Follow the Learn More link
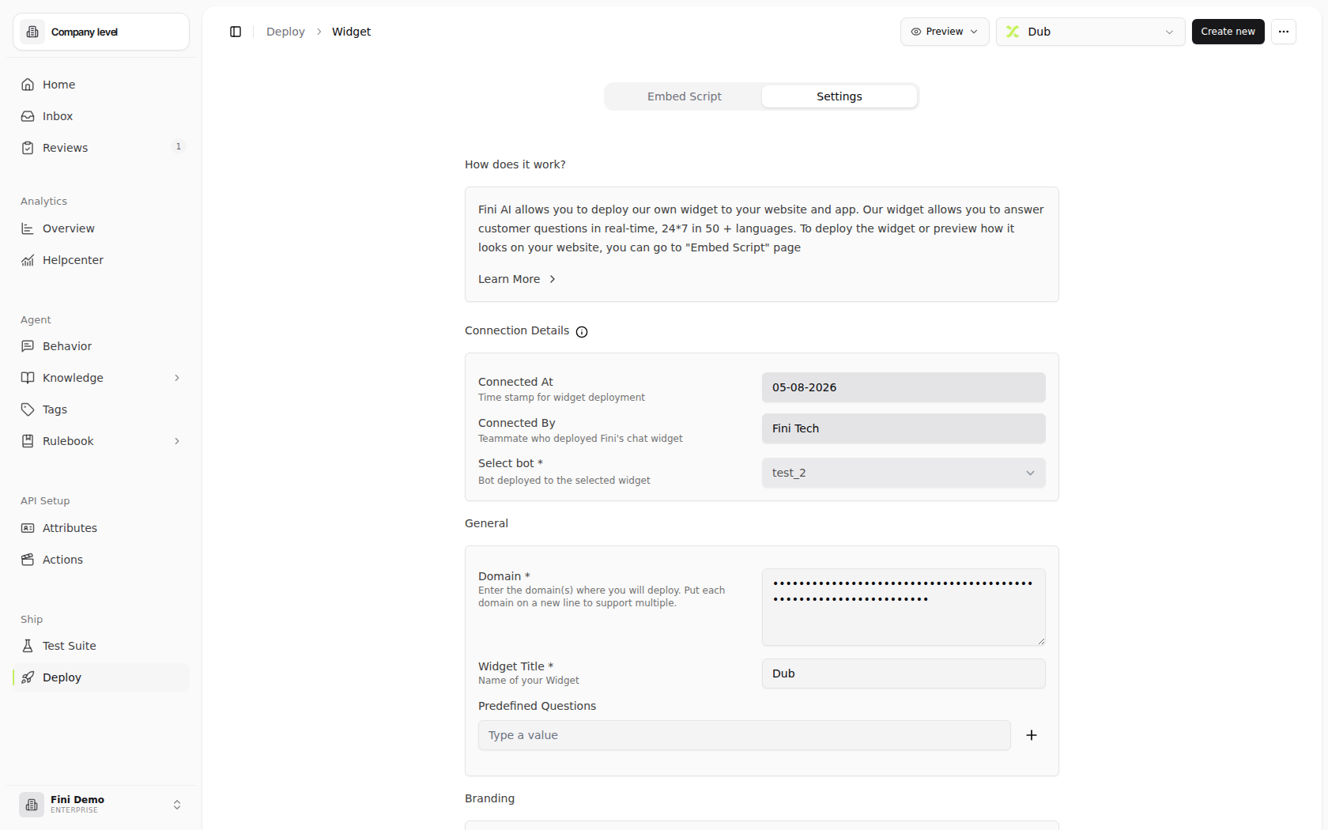This screenshot has height=830, width=1328. click(517, 279)
